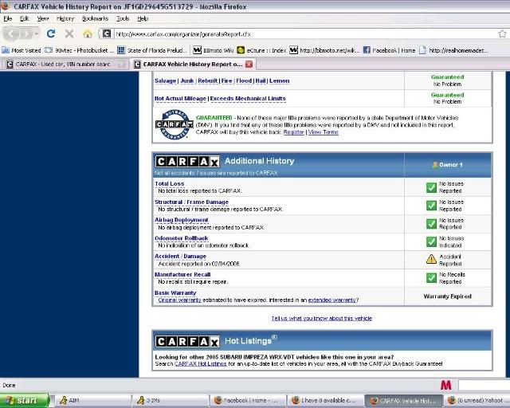
Task: Open the Edit menu
Action: click(x=25, y=18)
